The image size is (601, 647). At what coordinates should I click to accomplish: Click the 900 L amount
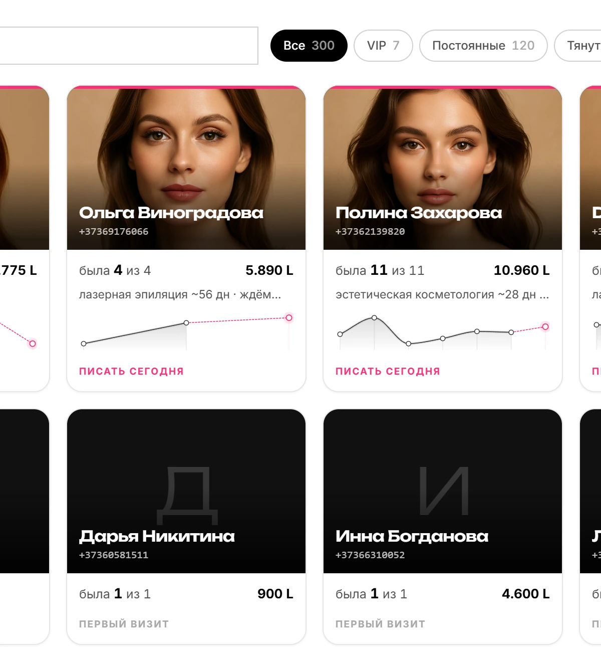pyautogui.click(x=275, y=594)
